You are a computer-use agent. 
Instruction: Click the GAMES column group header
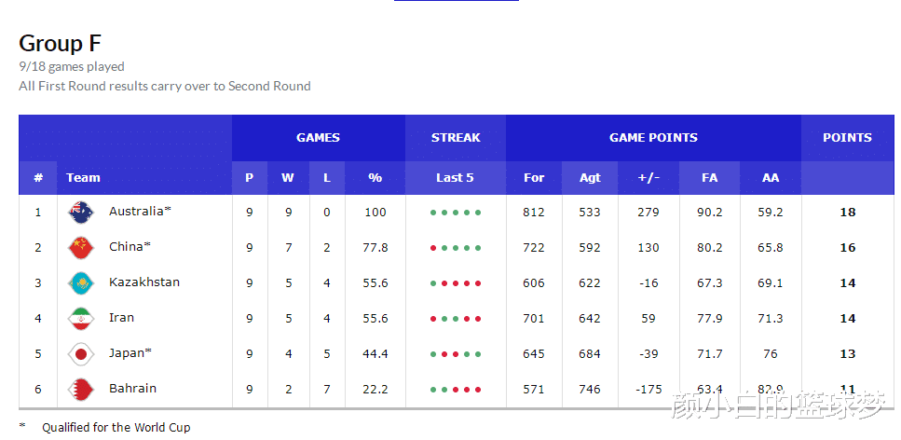coord(319,138)
